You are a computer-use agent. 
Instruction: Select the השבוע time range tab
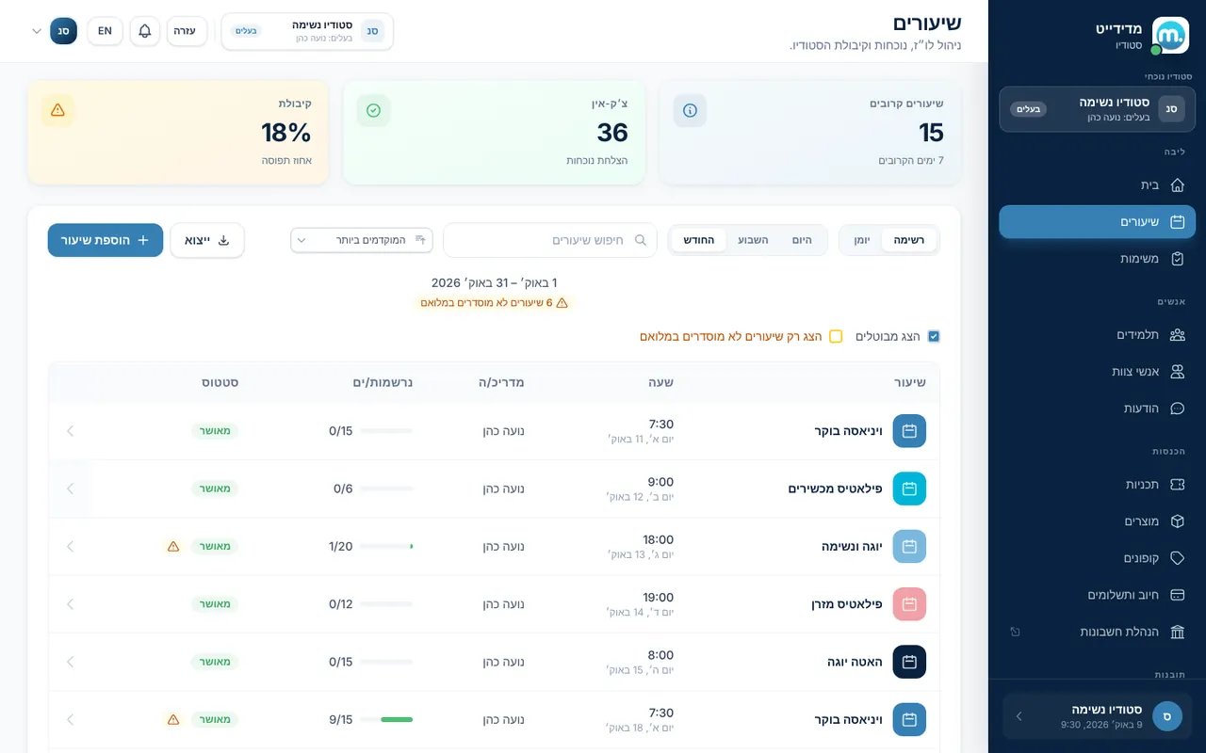(753, 240)
